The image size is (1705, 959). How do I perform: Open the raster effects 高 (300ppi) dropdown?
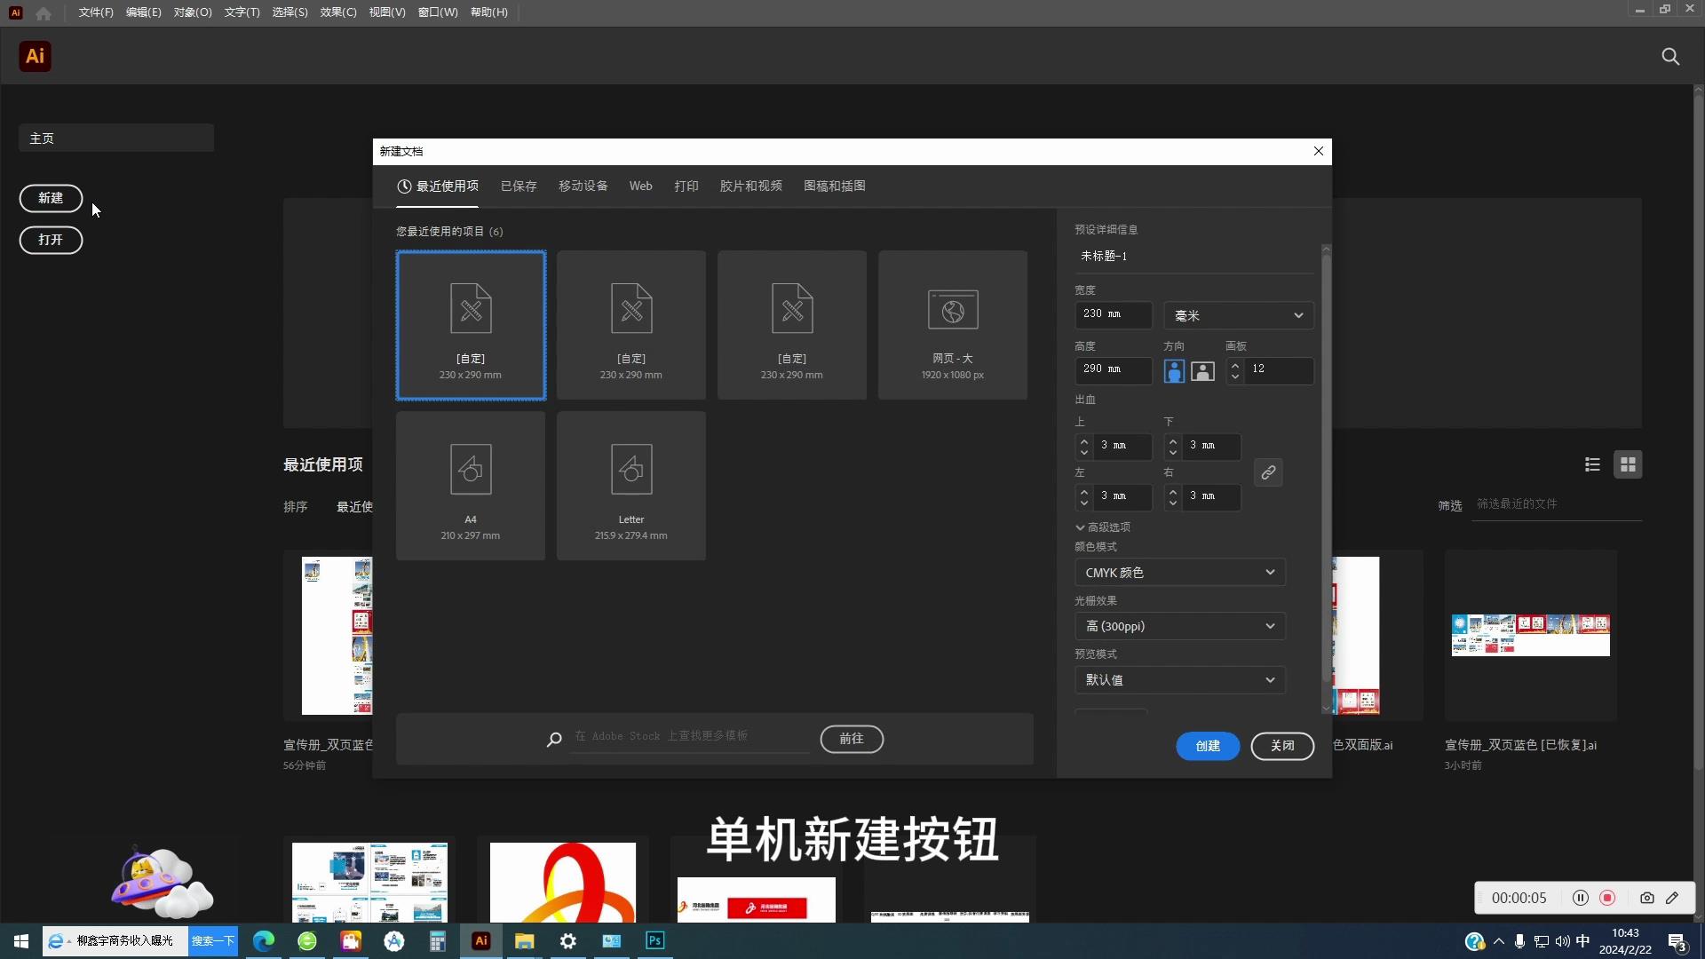click(x=1180, y=626)
